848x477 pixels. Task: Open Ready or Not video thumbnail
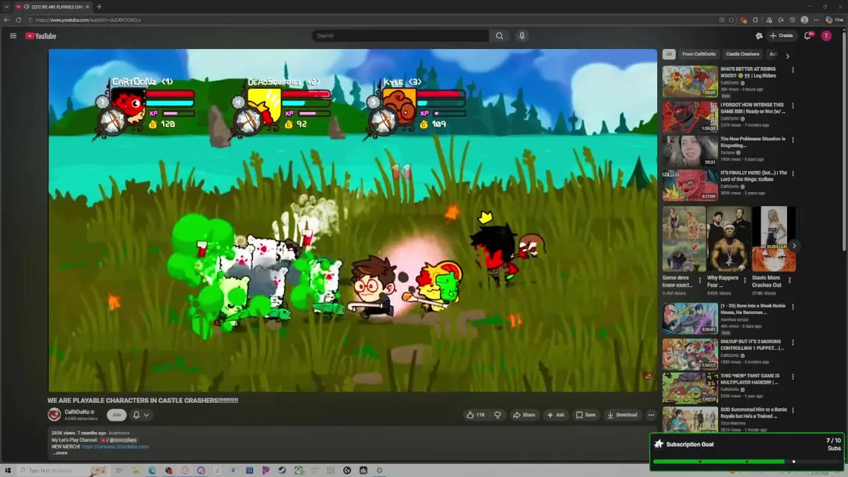pyautogui.click(x=690, y=117)
